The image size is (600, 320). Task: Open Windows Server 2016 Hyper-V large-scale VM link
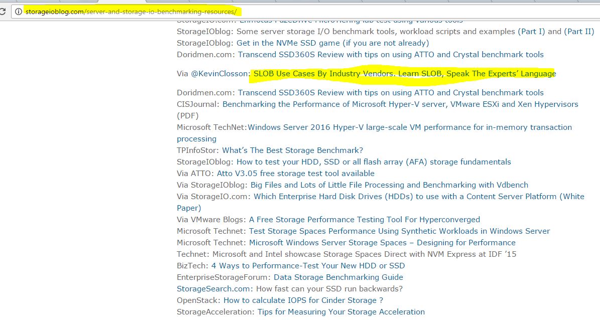click(409, 127)
